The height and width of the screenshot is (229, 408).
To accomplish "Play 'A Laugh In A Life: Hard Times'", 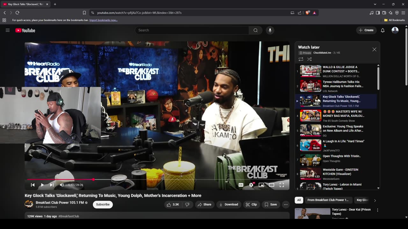I will 336,145.
